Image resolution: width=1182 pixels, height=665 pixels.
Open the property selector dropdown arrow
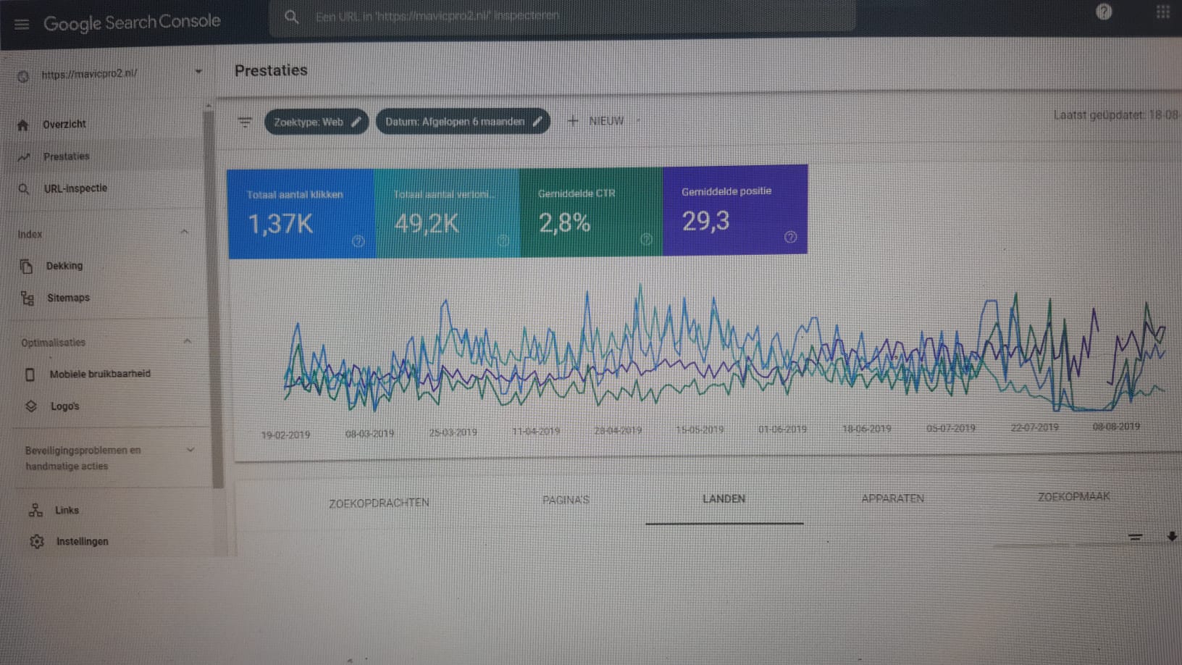198,72
